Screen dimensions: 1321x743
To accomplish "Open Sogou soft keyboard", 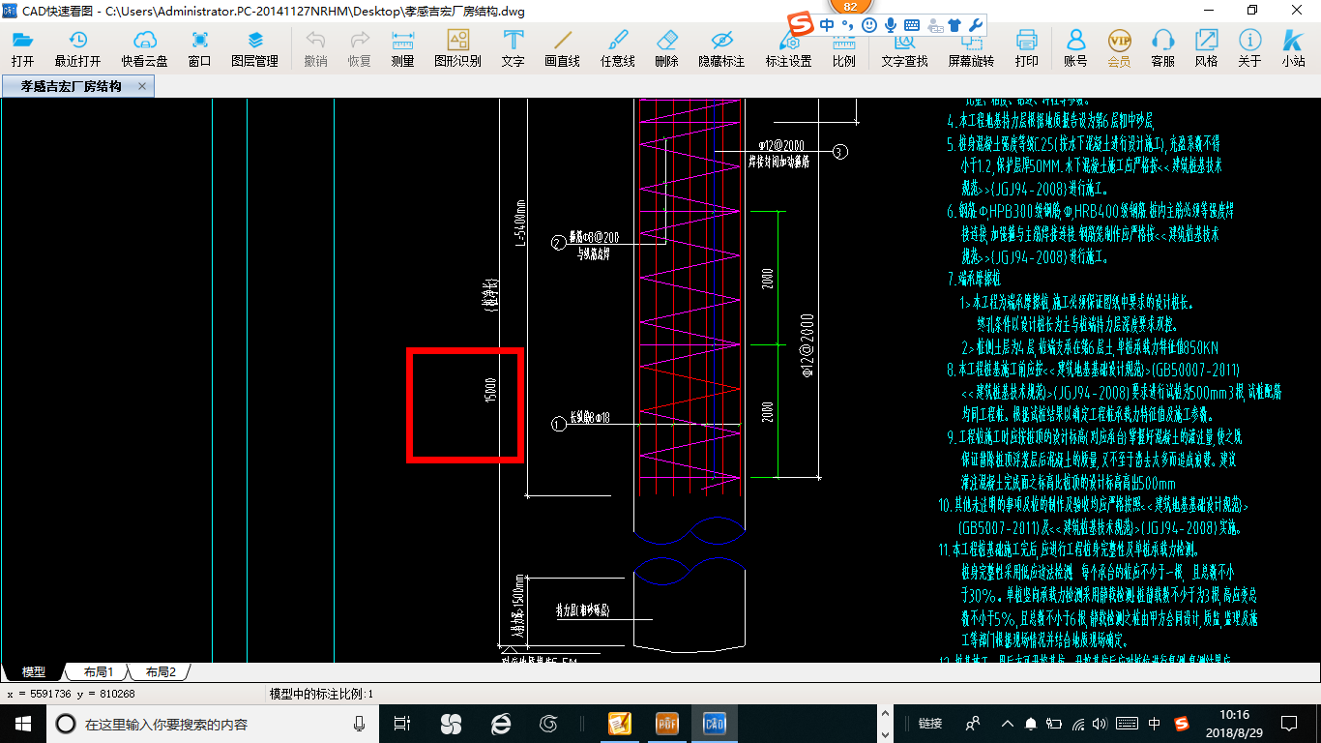I will click(912, 24).
